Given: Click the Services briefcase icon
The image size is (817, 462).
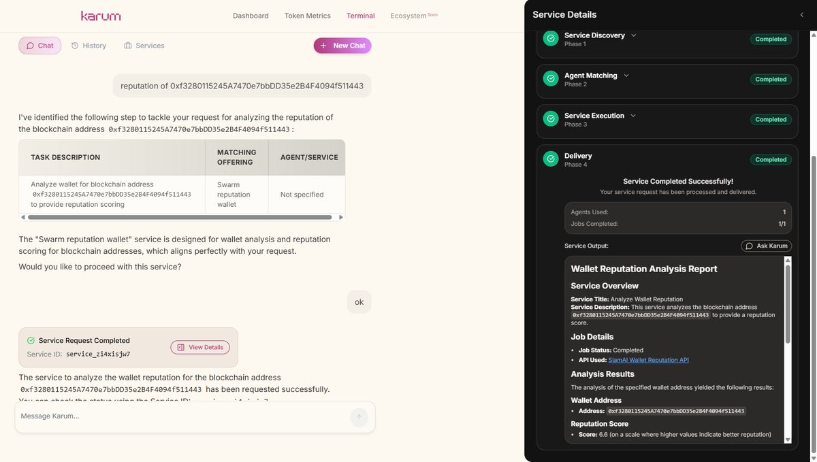Looking at the screenshot, I should tap(127, 45).
